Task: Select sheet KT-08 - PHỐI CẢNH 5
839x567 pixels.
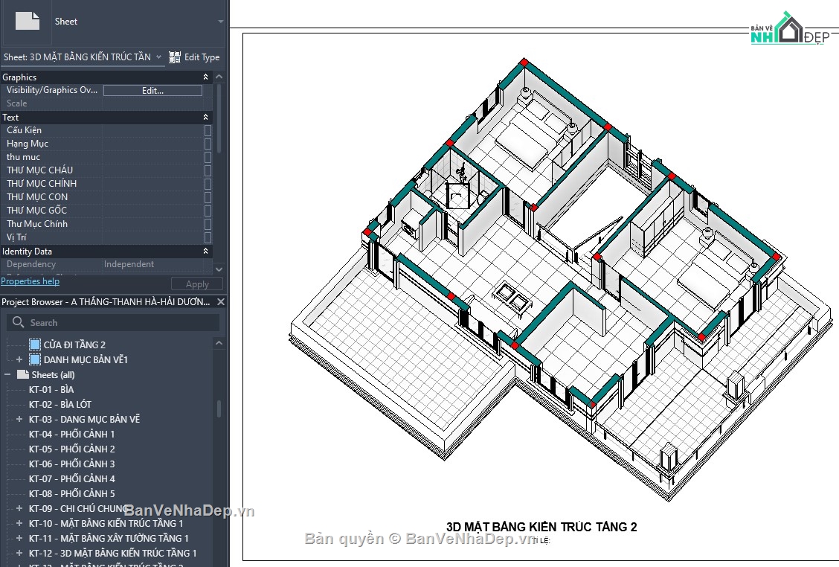Action: [71, 493]
